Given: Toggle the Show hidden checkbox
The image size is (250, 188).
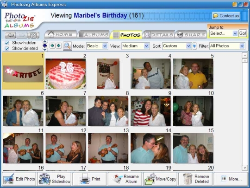Looking at the screenshot, I should pyautogui.click(x=6, y=43).
